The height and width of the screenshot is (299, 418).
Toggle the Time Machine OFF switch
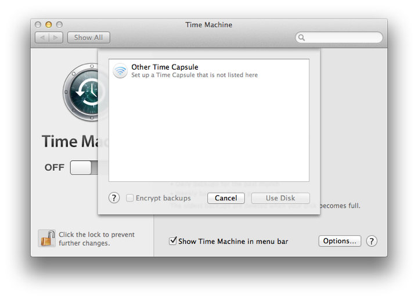click(84, 168)
